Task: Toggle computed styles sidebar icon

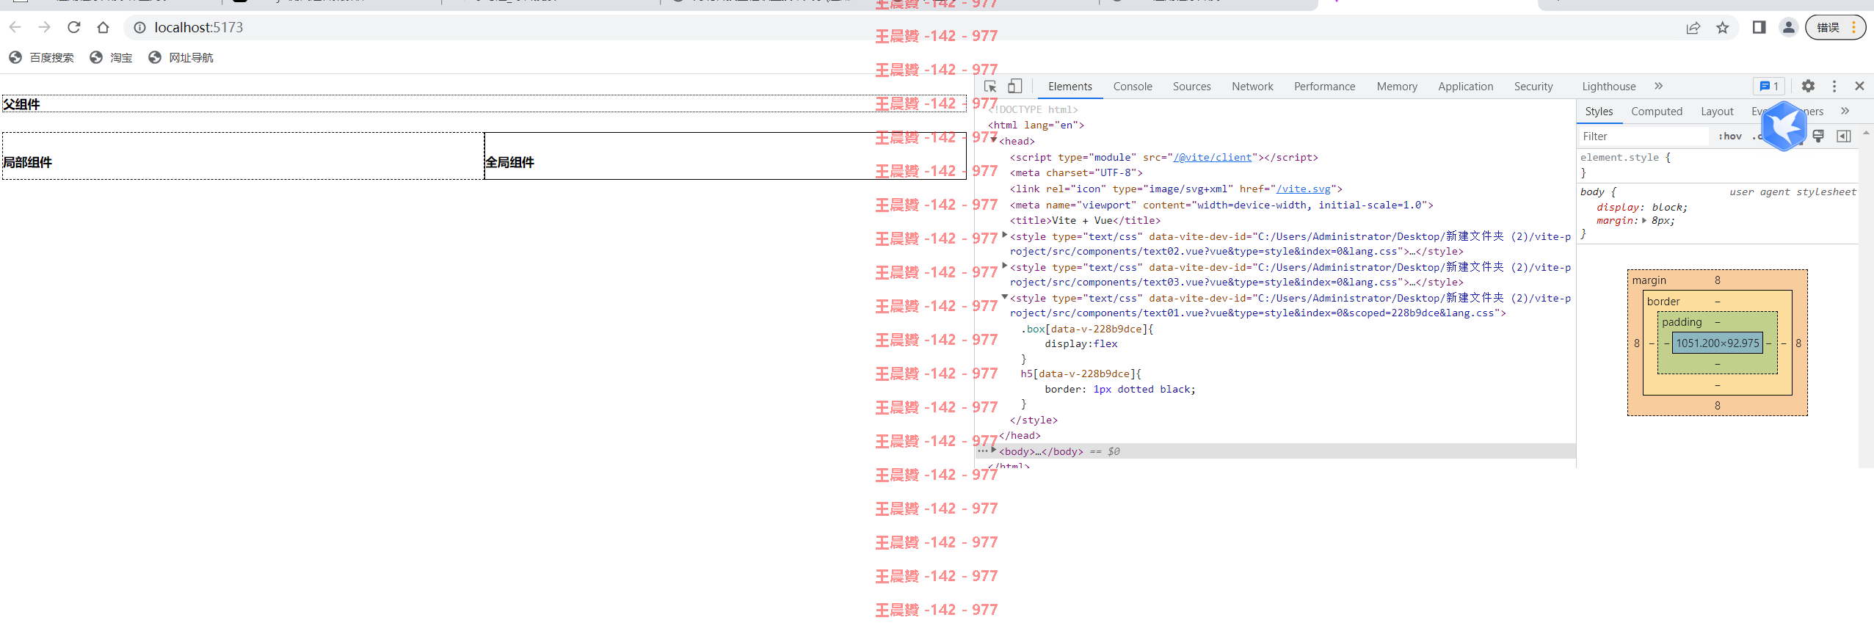Action: coord(1843,136)
